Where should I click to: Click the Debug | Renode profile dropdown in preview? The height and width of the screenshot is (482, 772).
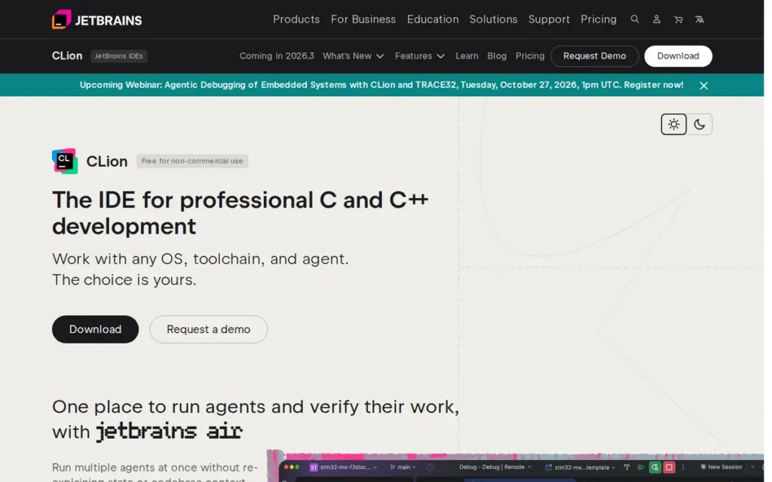495,467
